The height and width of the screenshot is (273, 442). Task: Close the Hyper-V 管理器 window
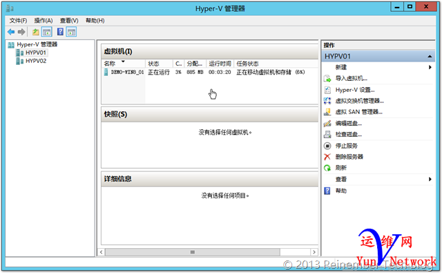tap(426, 7)
